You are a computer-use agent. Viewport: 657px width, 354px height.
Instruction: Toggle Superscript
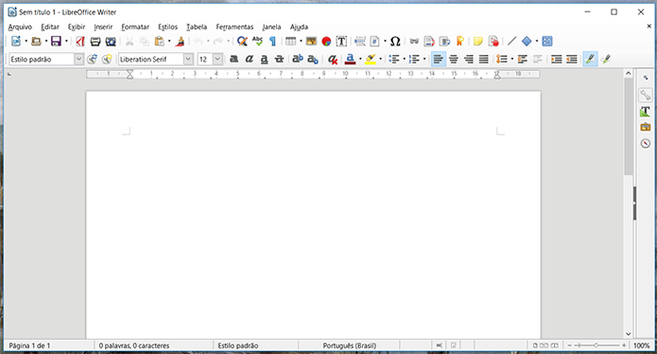298,59
